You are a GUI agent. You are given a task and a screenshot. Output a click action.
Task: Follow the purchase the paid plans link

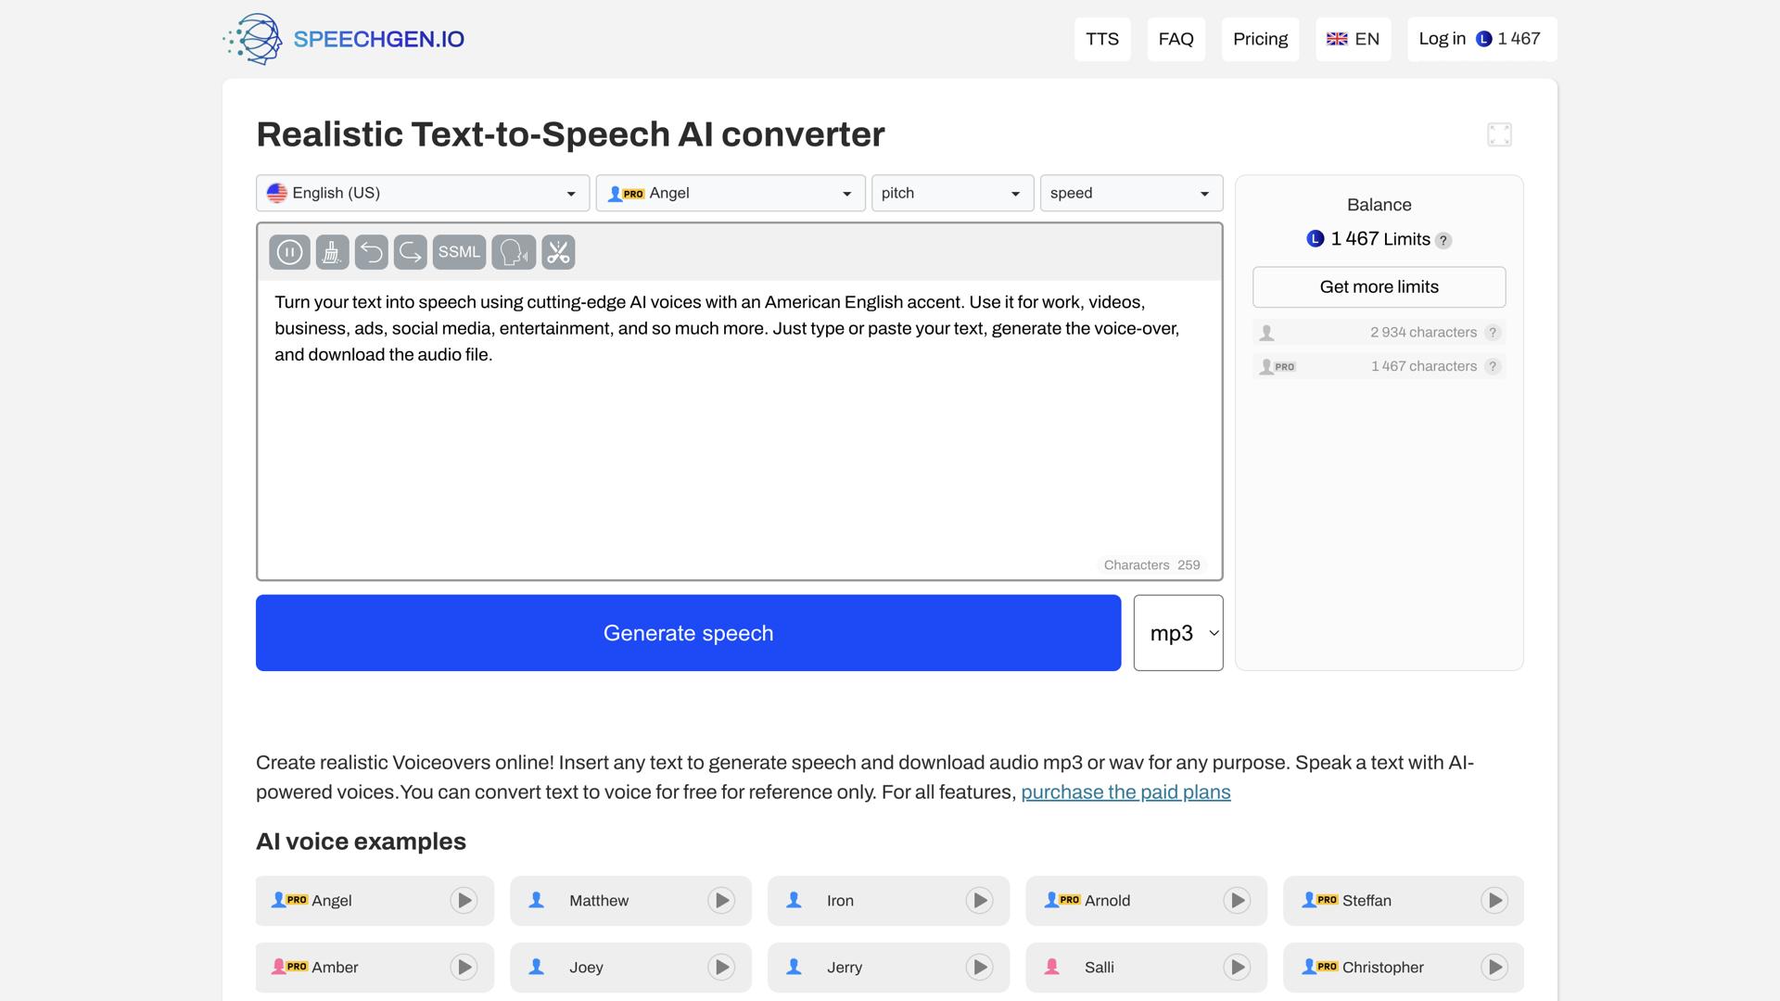point(1125,792)
